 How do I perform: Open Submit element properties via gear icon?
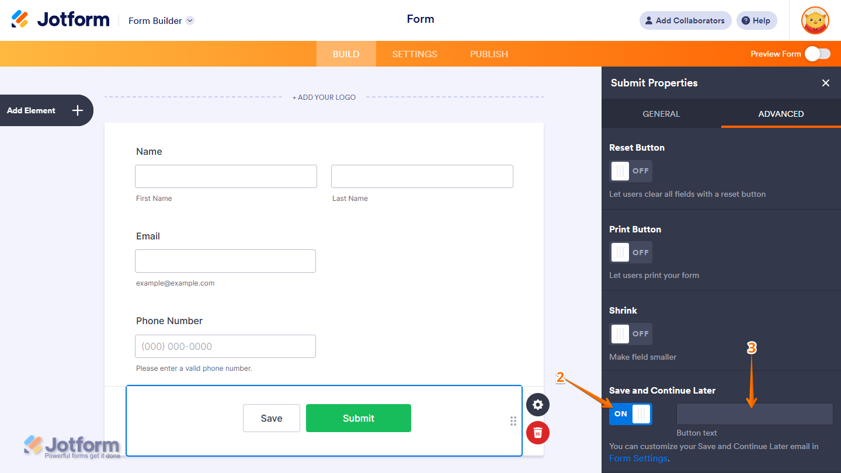[537, 405]
